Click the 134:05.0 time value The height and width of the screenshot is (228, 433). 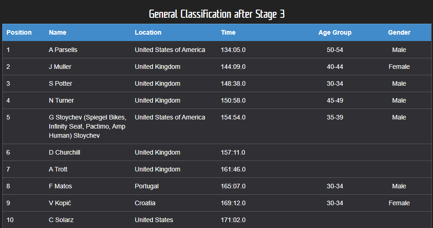[x=233, y=50]
